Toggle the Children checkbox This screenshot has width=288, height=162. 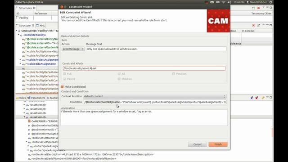point(119,79)
